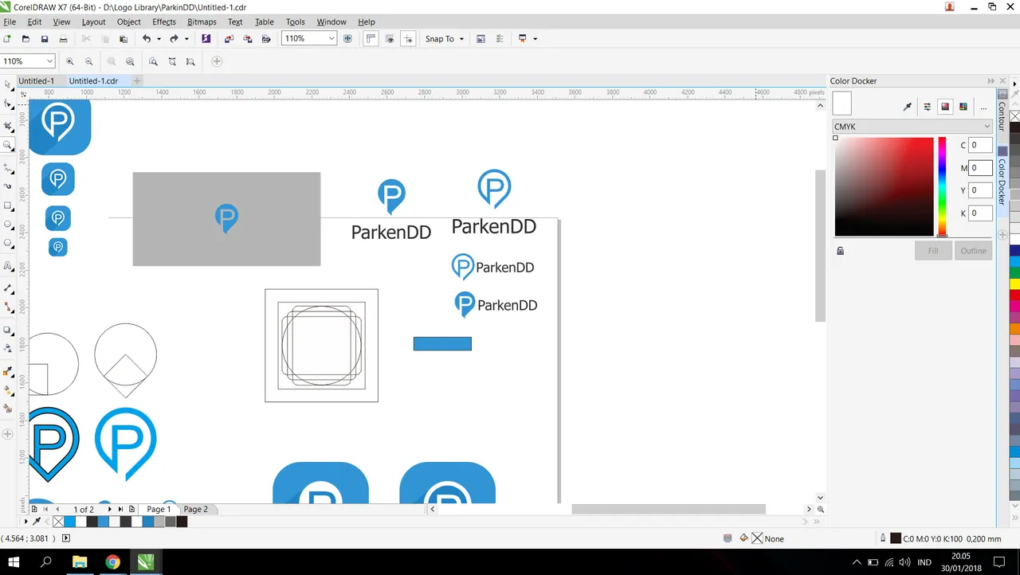
Task: Toggle show rulers button
Action: click(371, 38)
